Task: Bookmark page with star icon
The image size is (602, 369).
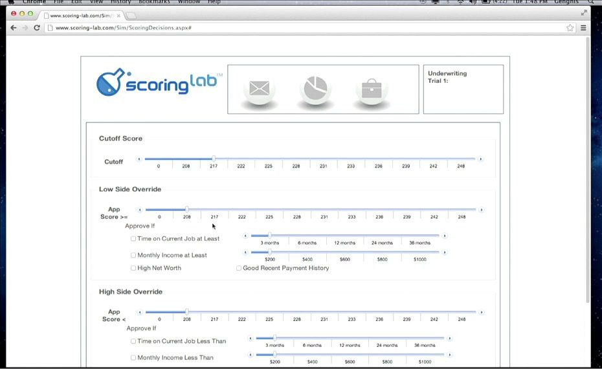Action: [x=570, y=28]
